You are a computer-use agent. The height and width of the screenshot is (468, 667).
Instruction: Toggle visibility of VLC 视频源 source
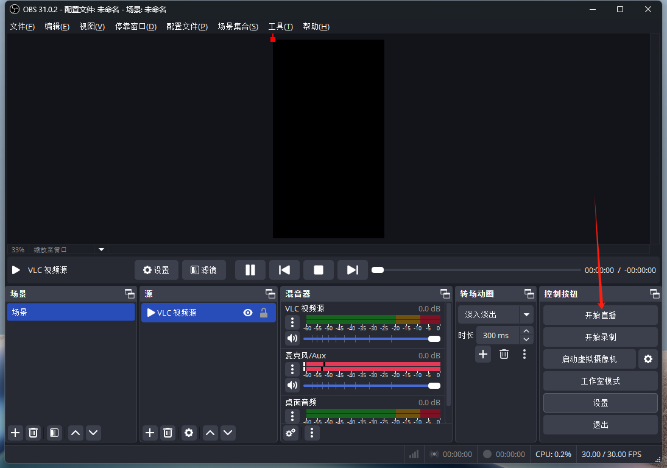248,313
